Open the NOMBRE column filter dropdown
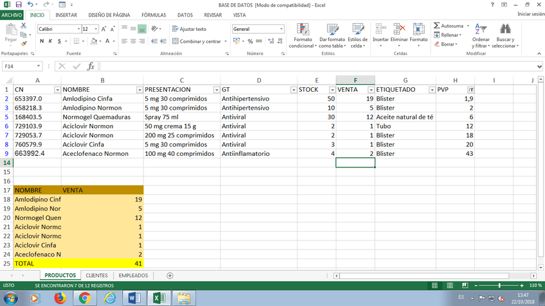The image size is (545, 306). (x=138, y=90)
